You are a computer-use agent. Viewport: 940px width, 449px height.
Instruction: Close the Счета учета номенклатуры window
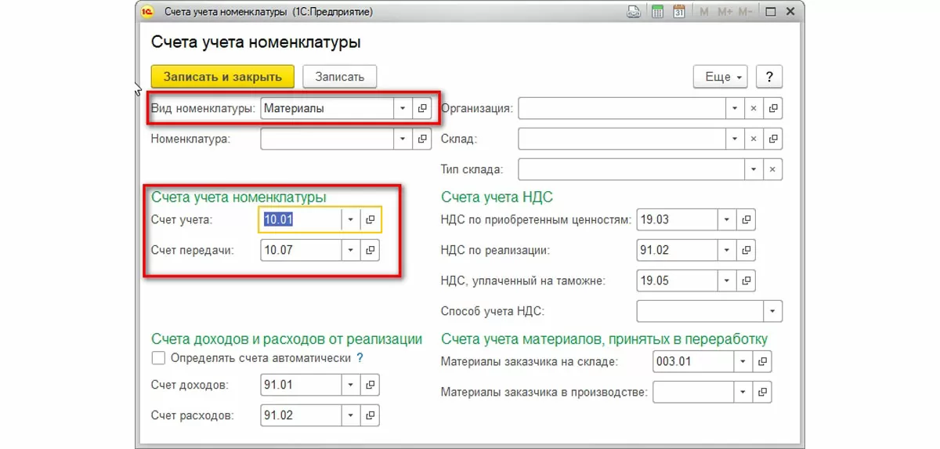(790, 12)
